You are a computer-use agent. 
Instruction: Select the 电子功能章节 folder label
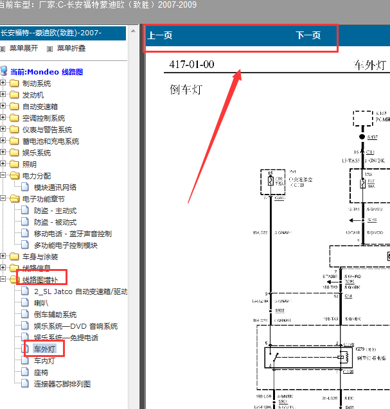tap(43, 199)
